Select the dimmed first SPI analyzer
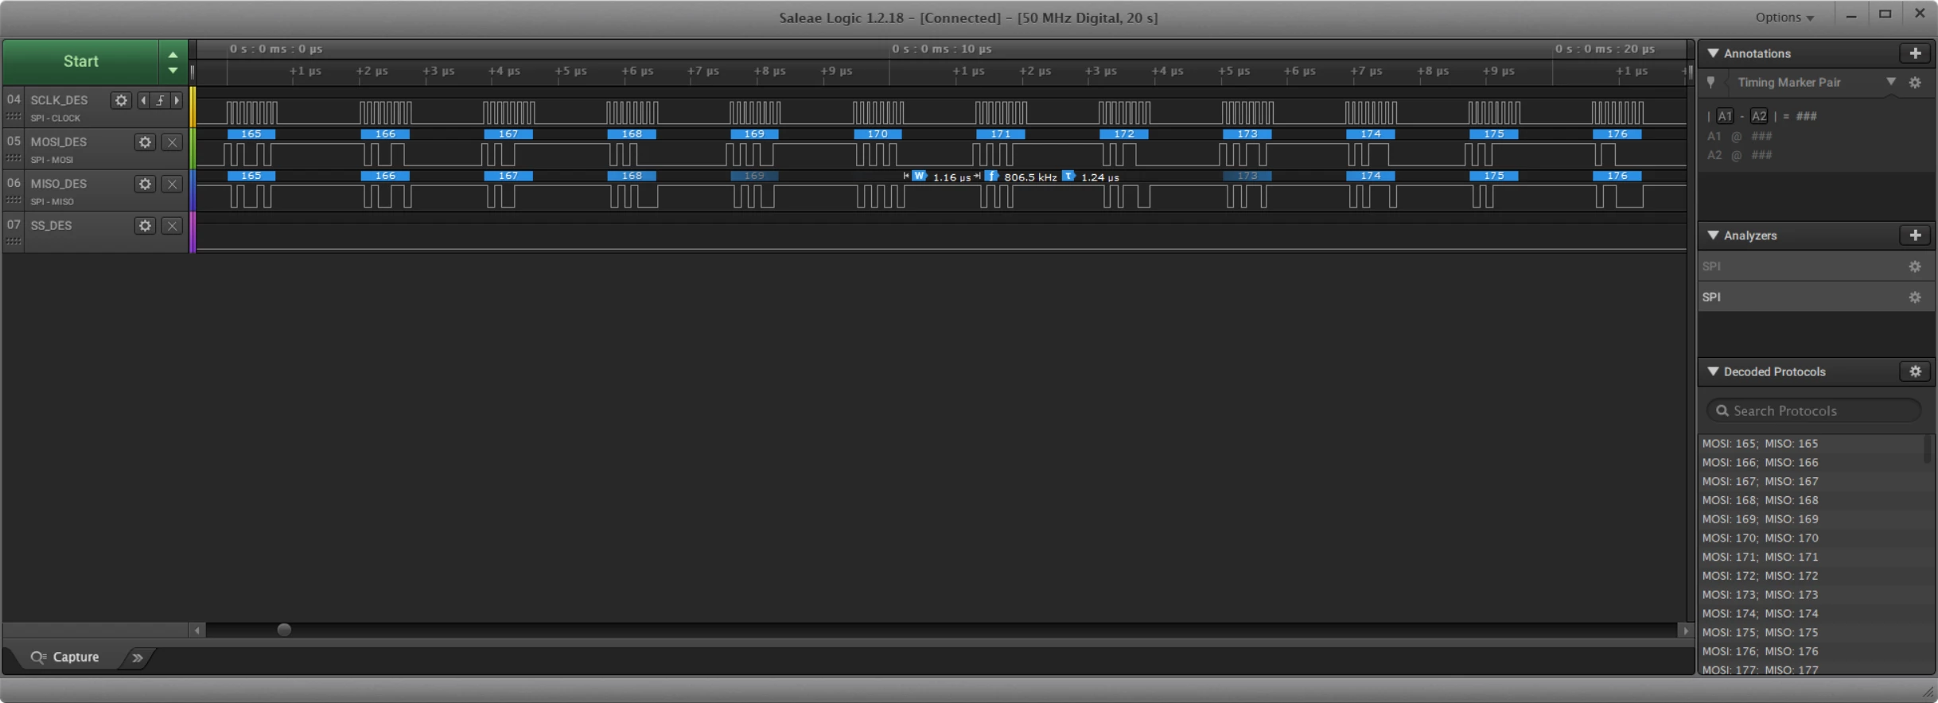This screenshot has height=703, width=1938. [x=1814, y=266]
